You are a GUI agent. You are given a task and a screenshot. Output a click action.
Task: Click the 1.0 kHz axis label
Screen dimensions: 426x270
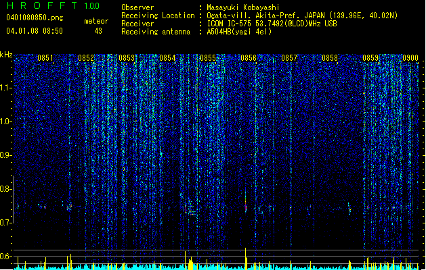click(6, 122)
